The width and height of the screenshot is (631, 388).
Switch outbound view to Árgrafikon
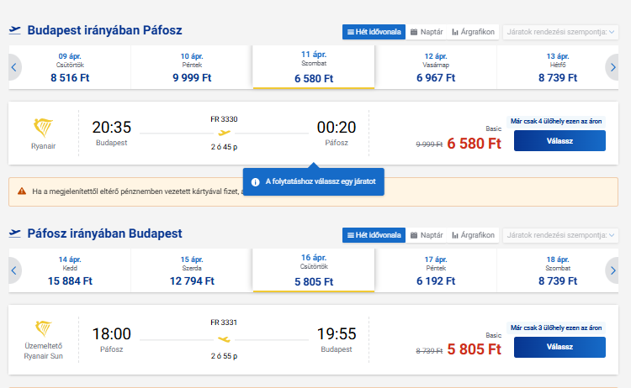pyautogui.click(x=474, y=32)
